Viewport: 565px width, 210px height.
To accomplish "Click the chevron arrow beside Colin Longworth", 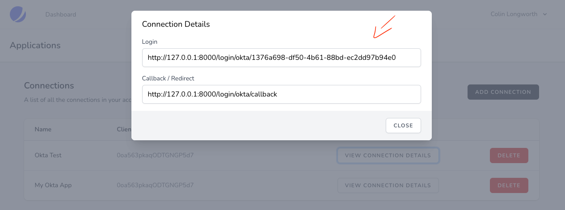I will click(544, 14).
